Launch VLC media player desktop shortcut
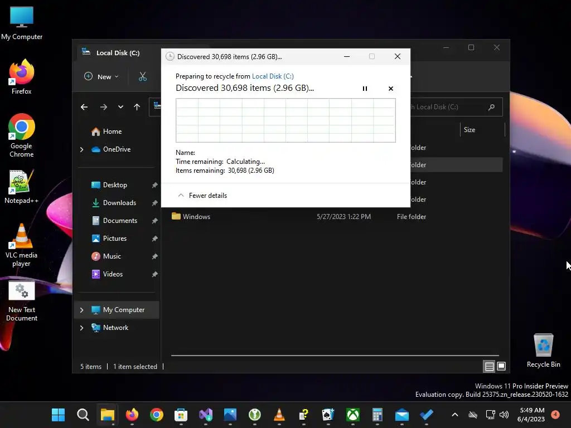Viewport: 571px width, 428px height. point(22,245)
